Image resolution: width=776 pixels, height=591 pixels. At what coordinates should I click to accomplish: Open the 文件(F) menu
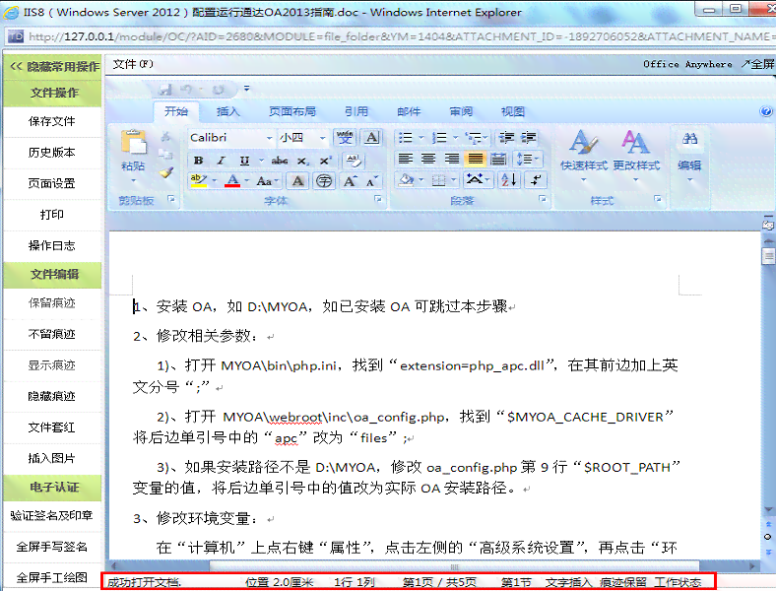[133, 64]
